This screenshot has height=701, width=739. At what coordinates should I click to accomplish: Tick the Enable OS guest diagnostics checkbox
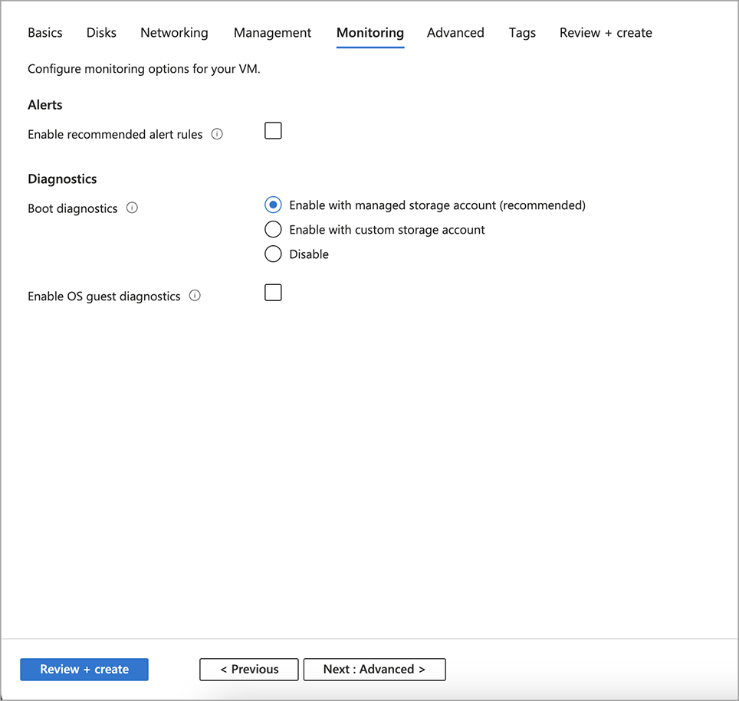[x=273, y=293]
